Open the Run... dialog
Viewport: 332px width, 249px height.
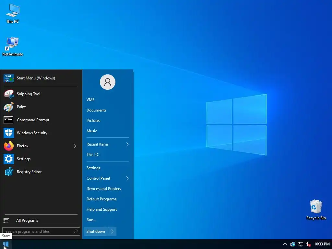(91, 220)
